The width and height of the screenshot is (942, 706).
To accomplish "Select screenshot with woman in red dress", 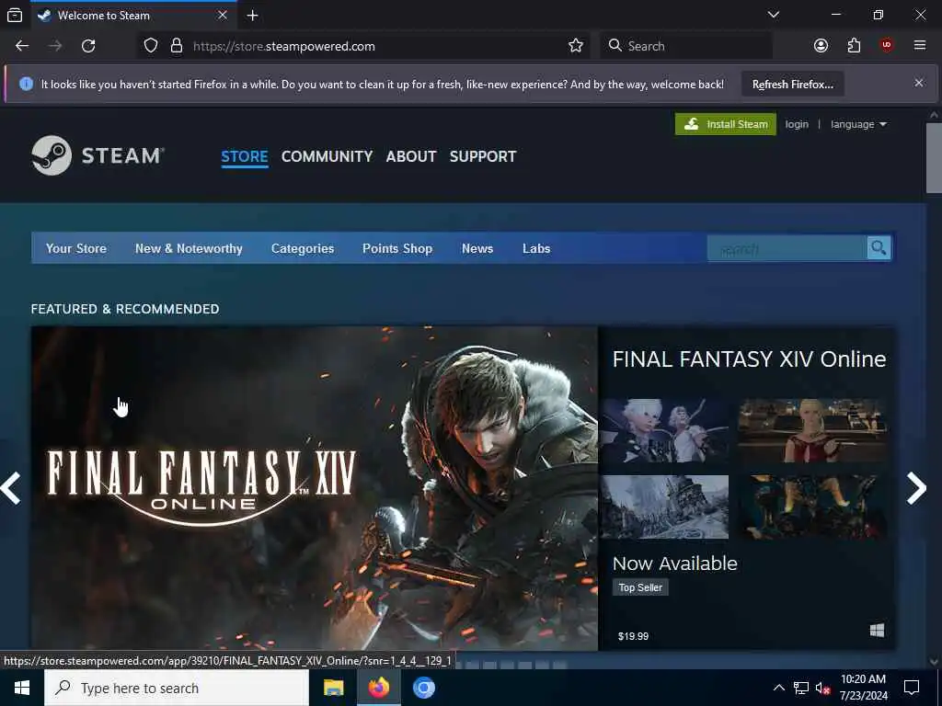I will click(x=812, y=430).
